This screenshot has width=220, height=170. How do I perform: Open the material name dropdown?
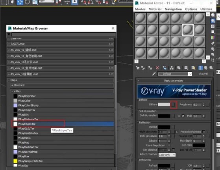pos(190,74)
